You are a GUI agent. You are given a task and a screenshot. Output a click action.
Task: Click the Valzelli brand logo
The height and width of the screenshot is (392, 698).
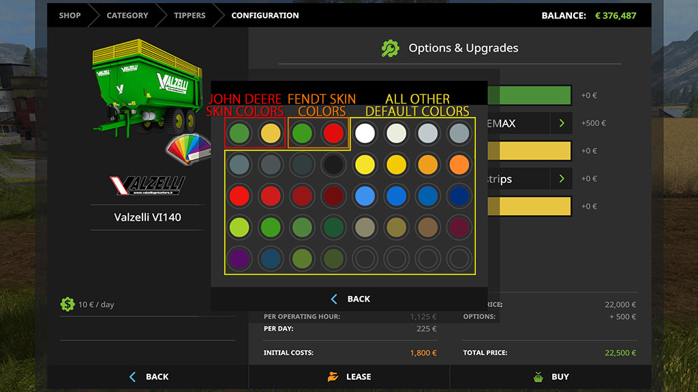pyautogui.click(x=147, y=185)
